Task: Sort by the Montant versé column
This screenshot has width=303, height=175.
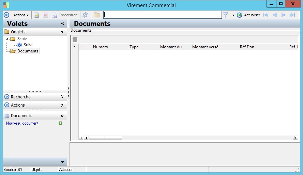Action: 205,47
